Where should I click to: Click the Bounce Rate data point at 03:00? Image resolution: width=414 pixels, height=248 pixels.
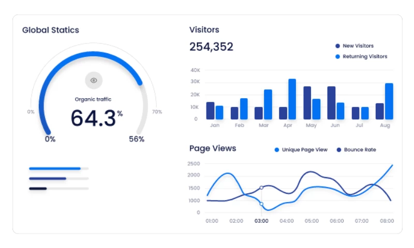click(261, 188)
